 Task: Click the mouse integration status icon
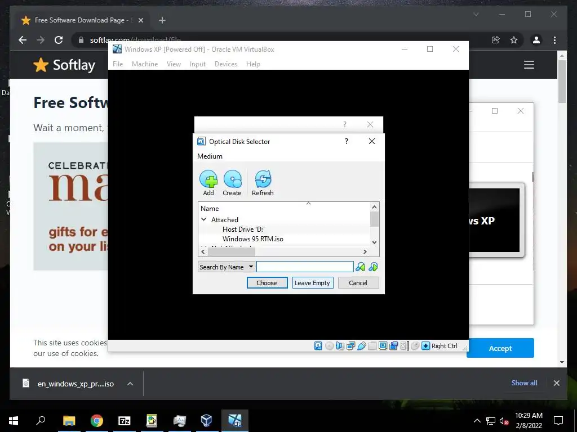(x=415, y=346)
